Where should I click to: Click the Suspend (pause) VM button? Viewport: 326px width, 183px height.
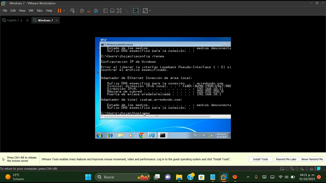click(59, 11)
